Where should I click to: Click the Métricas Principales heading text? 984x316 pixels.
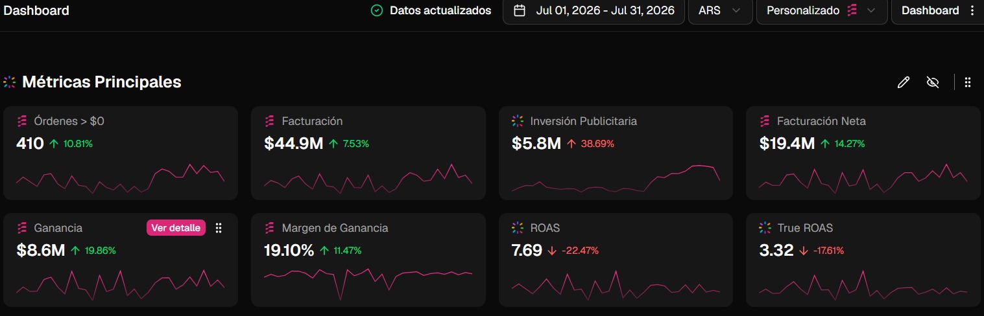click(102, 82)
